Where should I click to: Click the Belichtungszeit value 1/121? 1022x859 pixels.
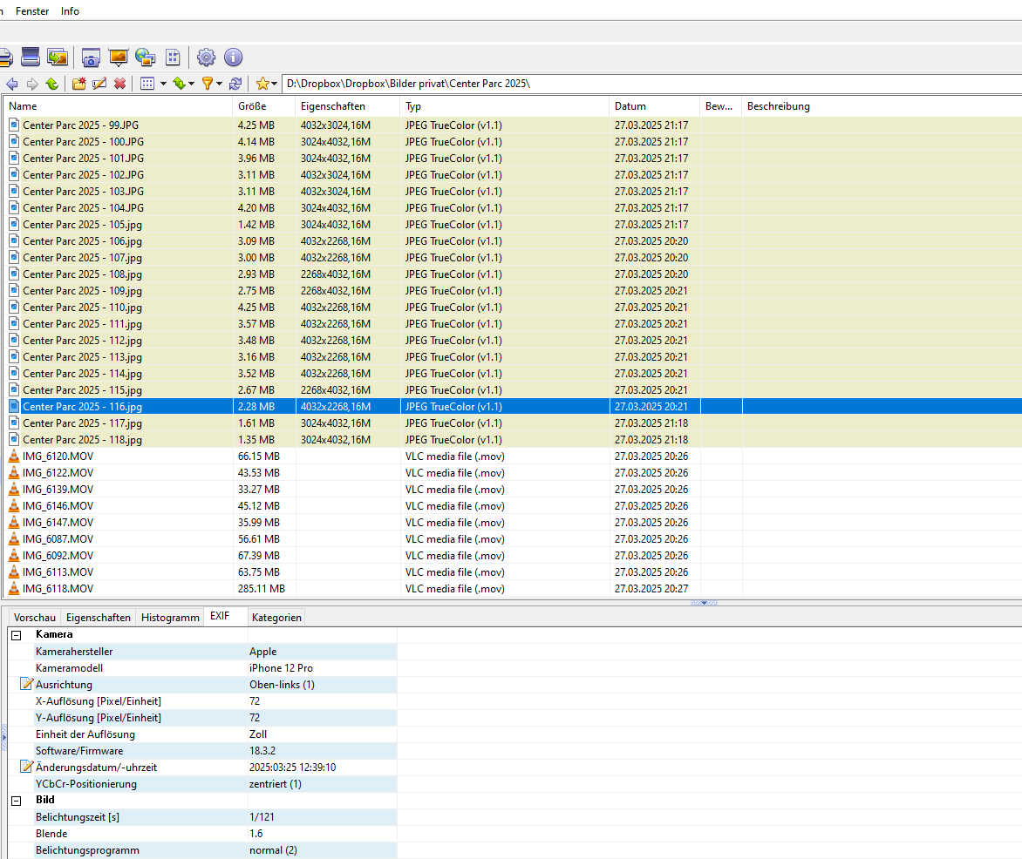(x=262, y=816)
